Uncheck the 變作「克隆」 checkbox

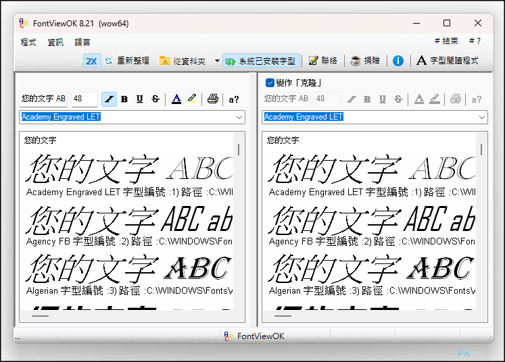270,83
